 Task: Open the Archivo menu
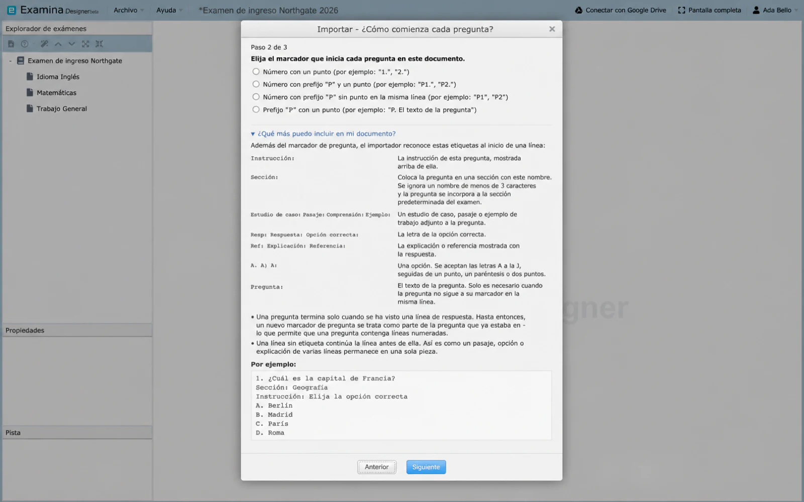pyautogui.click(x=129, y=10)
